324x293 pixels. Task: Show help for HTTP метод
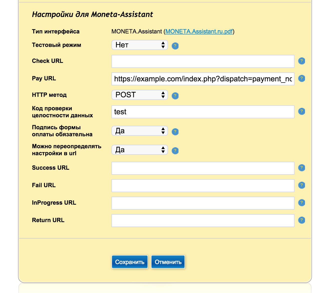click(x=175, y=96)
